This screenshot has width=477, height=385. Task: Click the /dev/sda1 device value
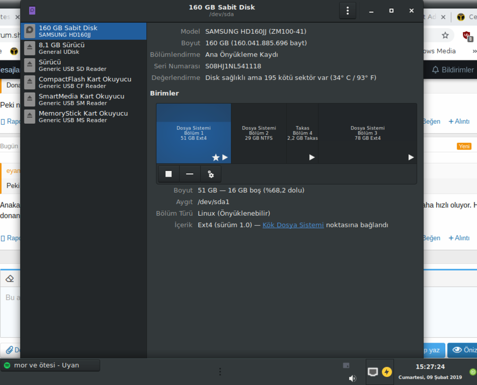tap(214, 202)
